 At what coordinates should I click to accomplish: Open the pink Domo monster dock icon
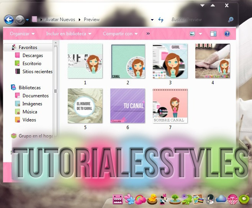pos(118,200)
